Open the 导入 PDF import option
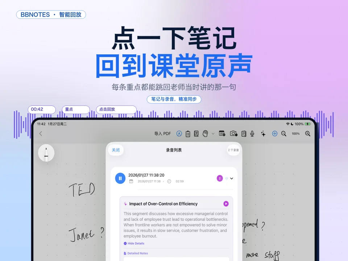The width and height of the screenshot is (348, 261). [162, 134]
